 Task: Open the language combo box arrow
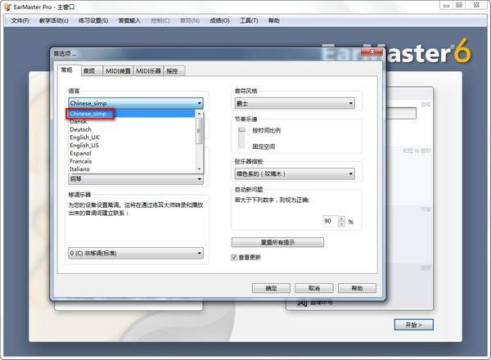199,103
